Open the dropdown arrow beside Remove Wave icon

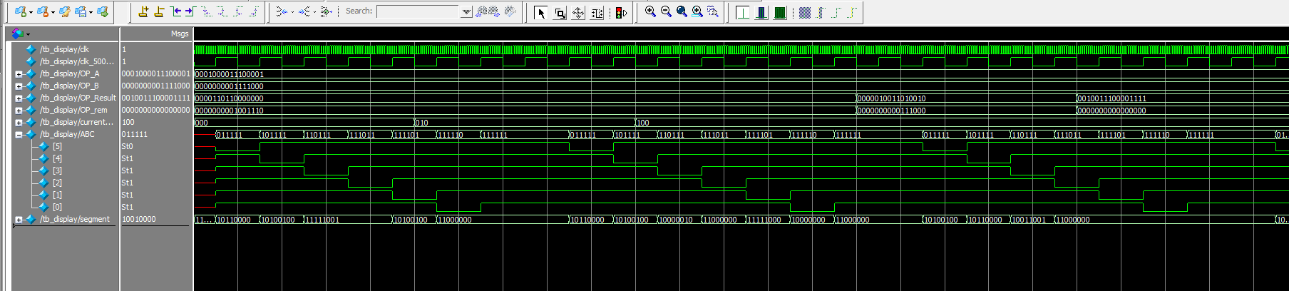tap(53, 12)
